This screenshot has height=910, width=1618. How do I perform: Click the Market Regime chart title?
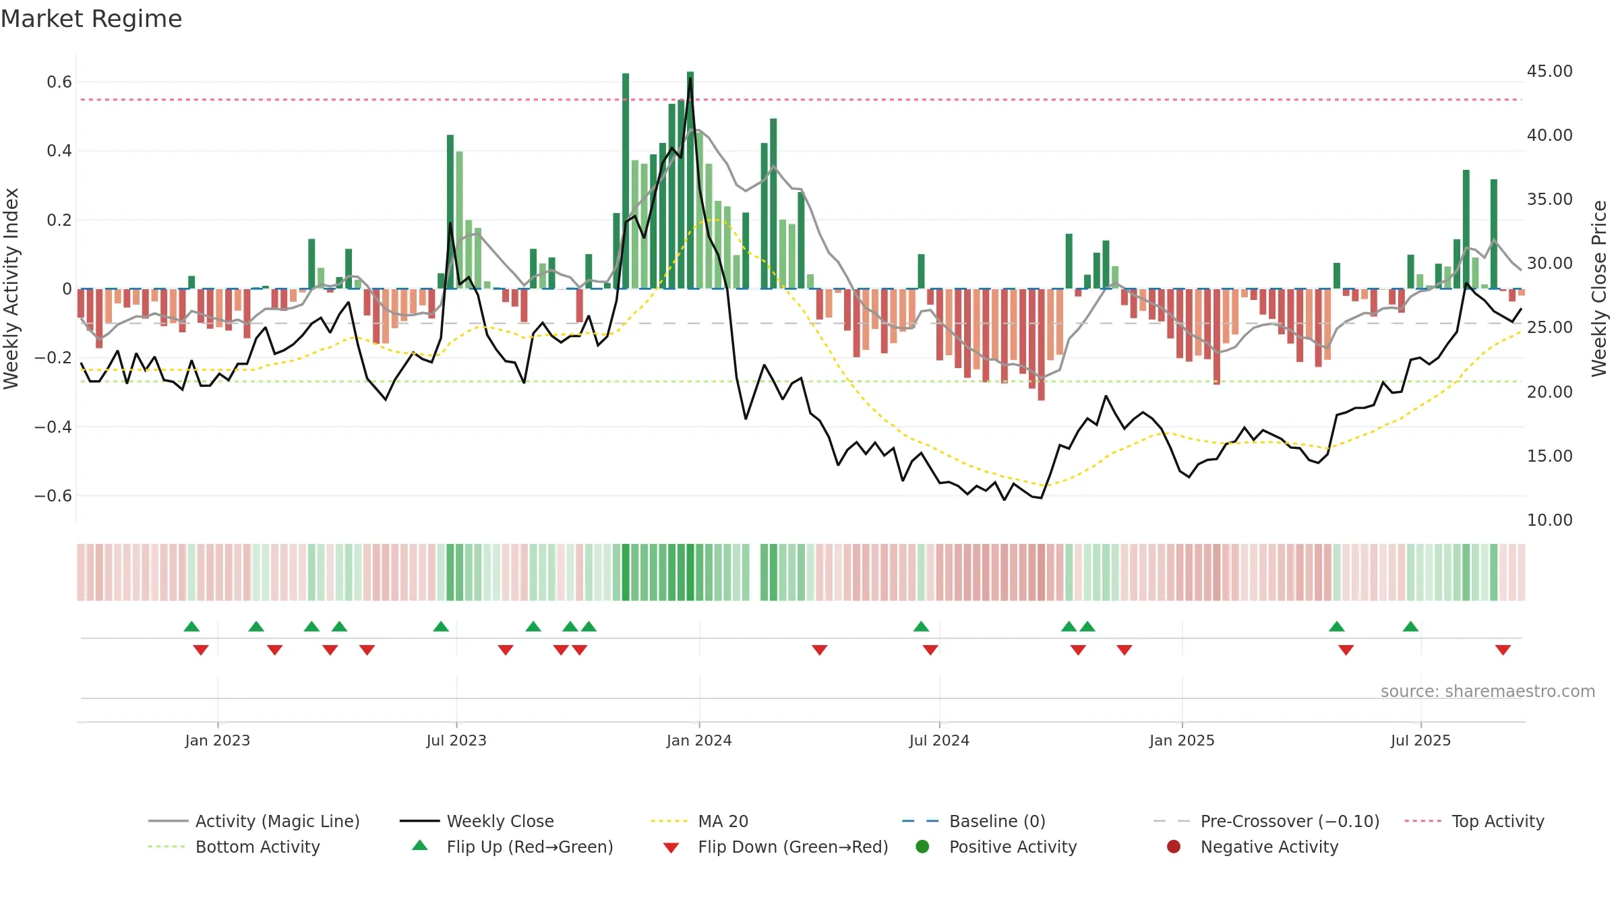pyautogui.click(x=91, y=19)
